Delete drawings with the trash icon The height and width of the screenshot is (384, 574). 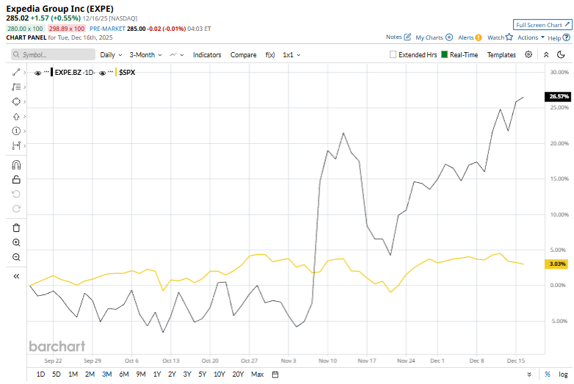pos(16,228)
